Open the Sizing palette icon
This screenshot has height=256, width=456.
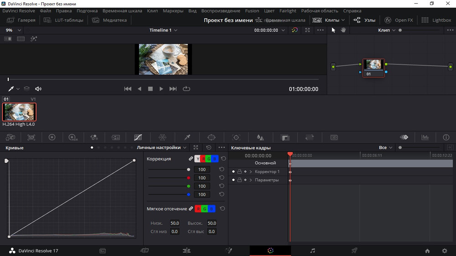(310, 137)
